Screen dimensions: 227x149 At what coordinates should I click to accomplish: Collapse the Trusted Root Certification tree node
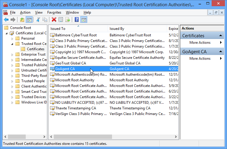pos(12,44)
